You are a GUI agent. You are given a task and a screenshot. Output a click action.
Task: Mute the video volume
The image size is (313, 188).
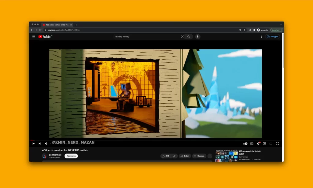point(46,143)
